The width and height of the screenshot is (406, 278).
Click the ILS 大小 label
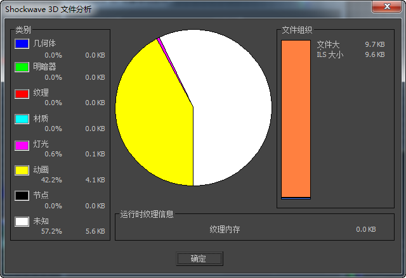(x=330, y=54)
